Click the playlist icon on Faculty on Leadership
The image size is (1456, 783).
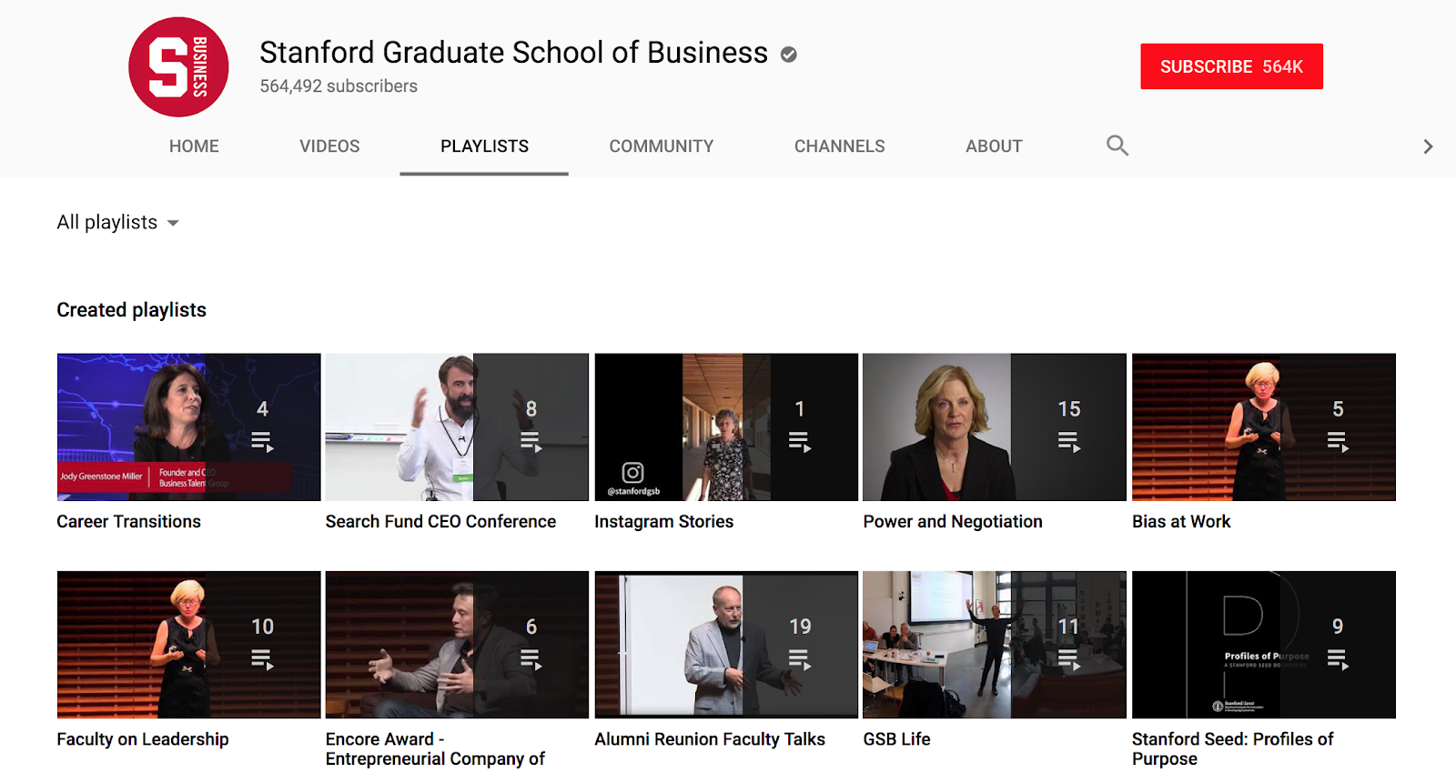[262, 659]
